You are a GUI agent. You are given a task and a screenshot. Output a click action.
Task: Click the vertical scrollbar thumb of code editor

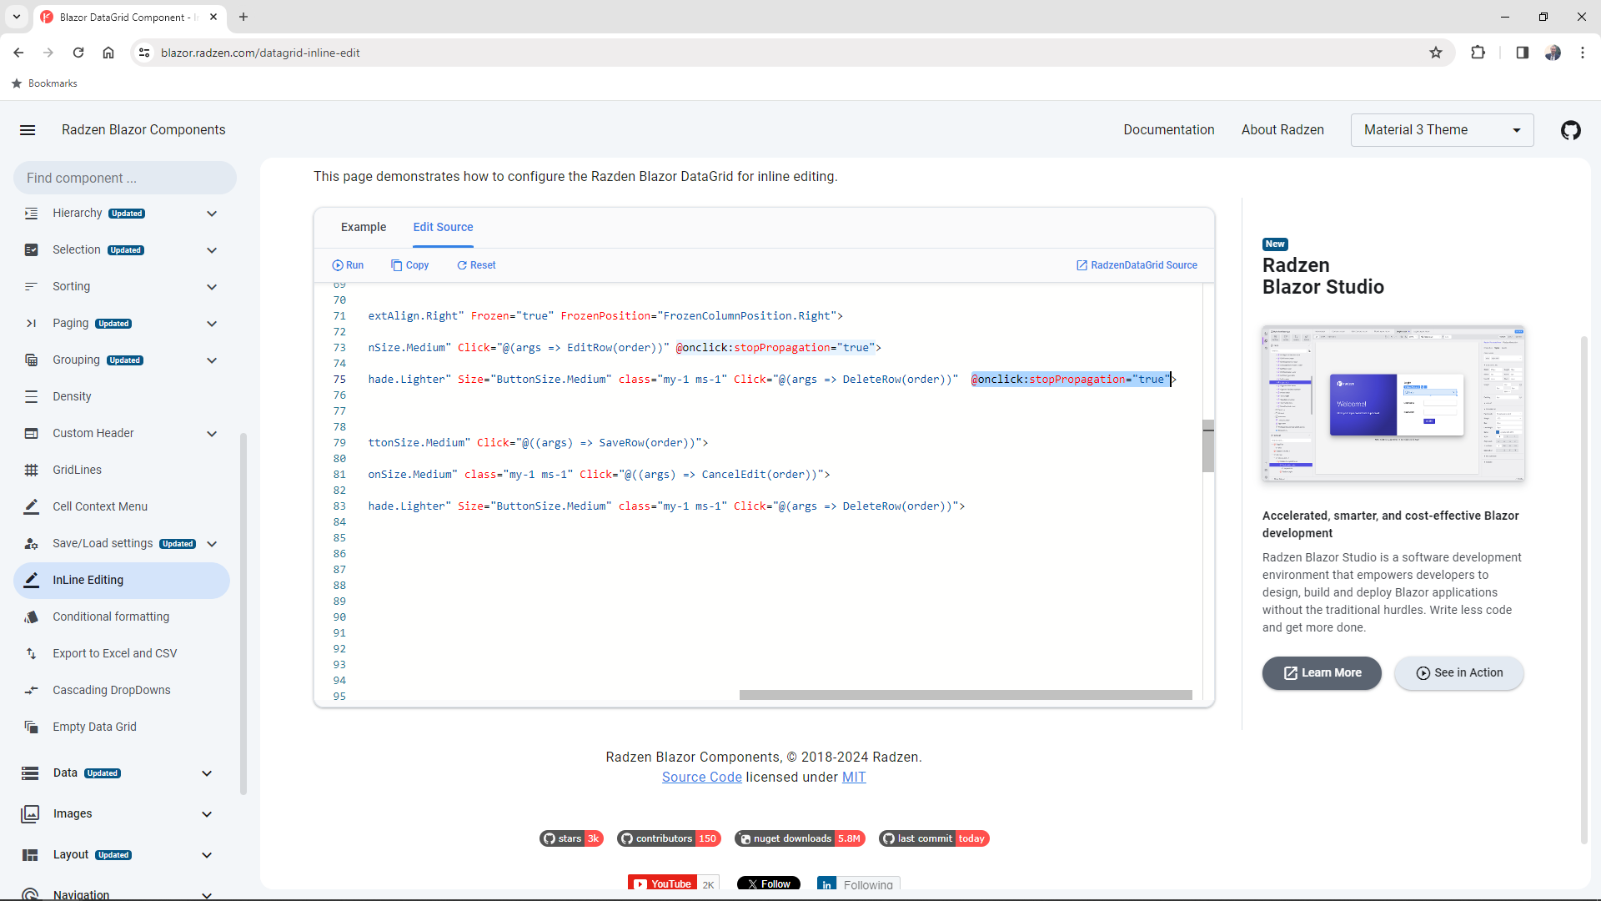coord(1208,446)
